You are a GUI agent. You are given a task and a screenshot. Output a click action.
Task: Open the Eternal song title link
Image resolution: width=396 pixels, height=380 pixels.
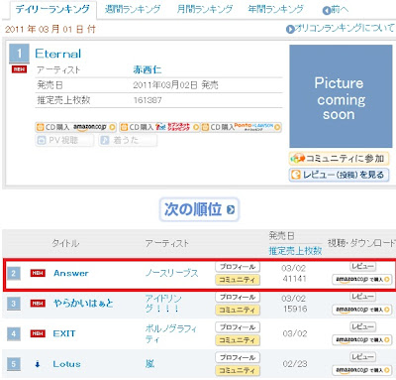click(58, 54)
